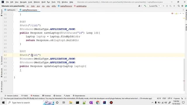187x105 pixels.
Task: Click the Debug bug icon
Action: pos(167,6)
